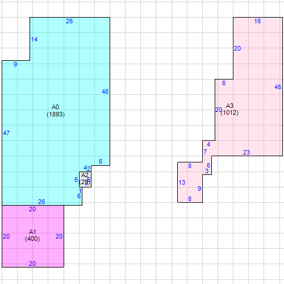
Task: Select the A0 (1893) area label
Action: 56,111
